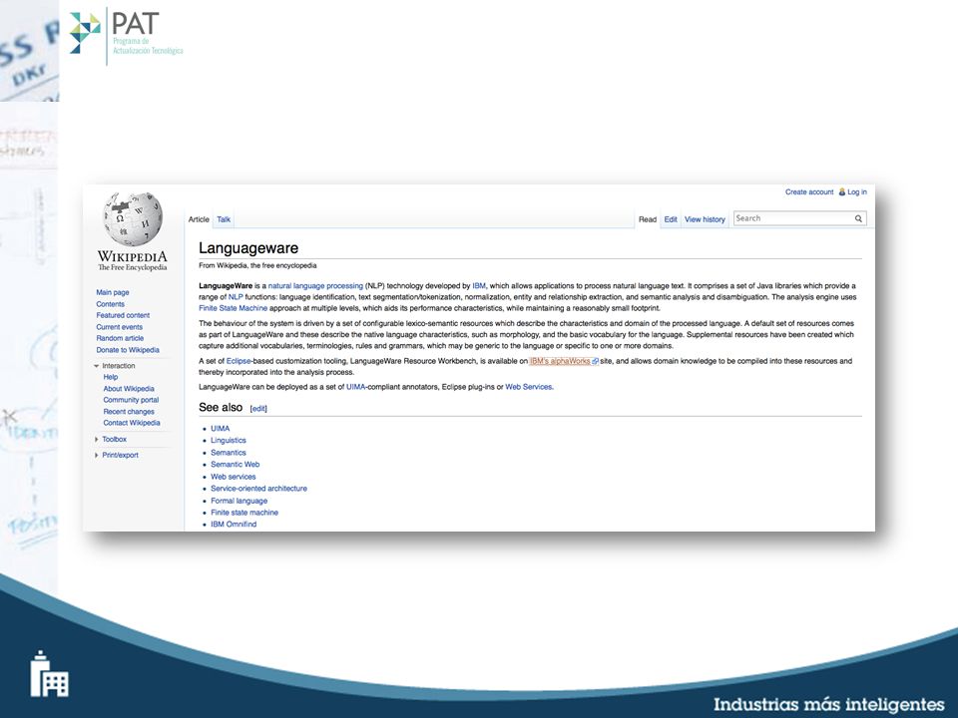Follow the IBM link in the first paragraph
Viewport: 958px width, 718px height.
(x=479, y=286)
